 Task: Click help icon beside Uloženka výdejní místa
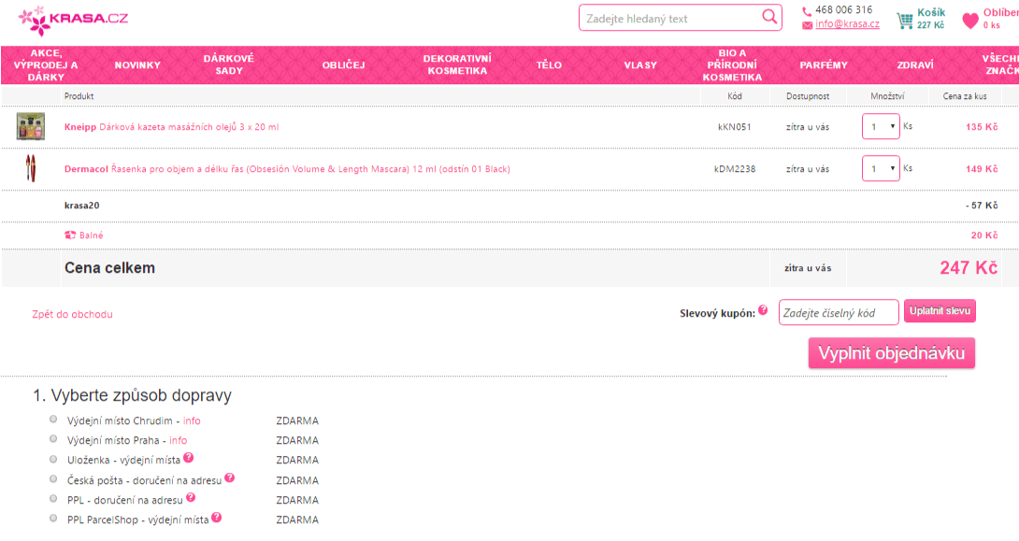pos(189,457)
